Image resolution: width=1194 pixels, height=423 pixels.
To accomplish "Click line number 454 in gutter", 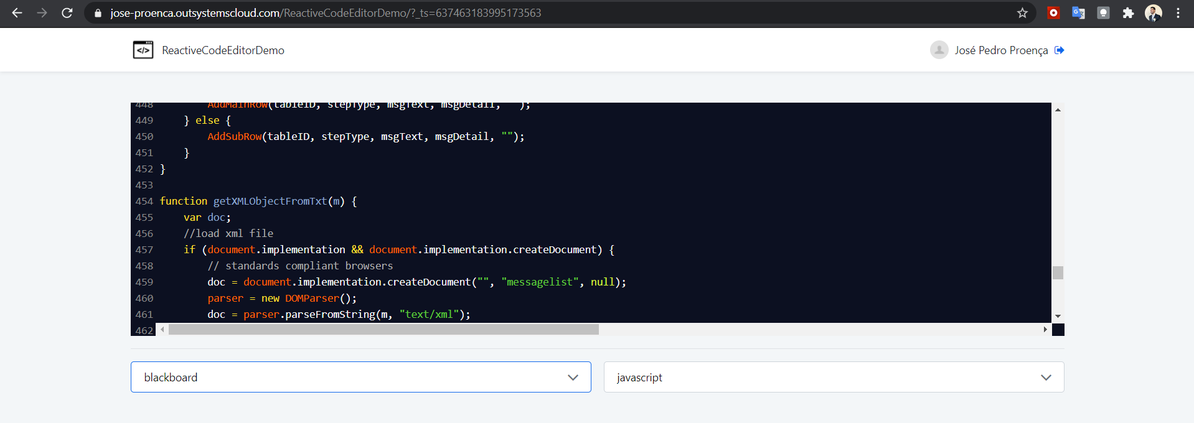I will click(x=144, y=201).
